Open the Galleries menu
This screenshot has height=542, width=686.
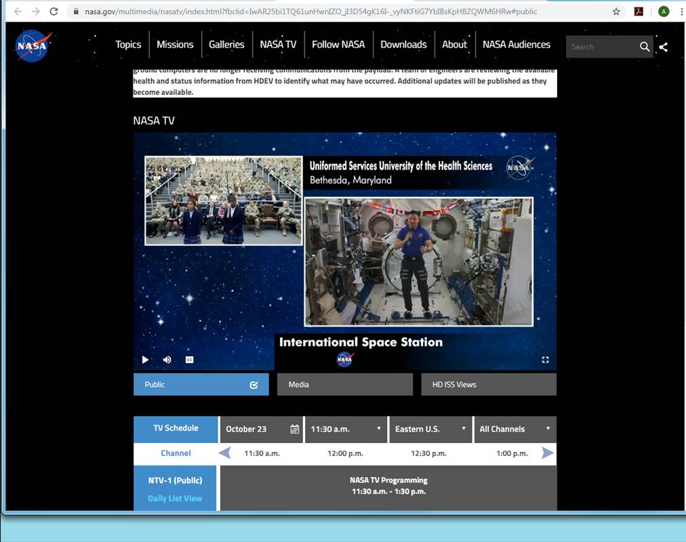(226, 45)
